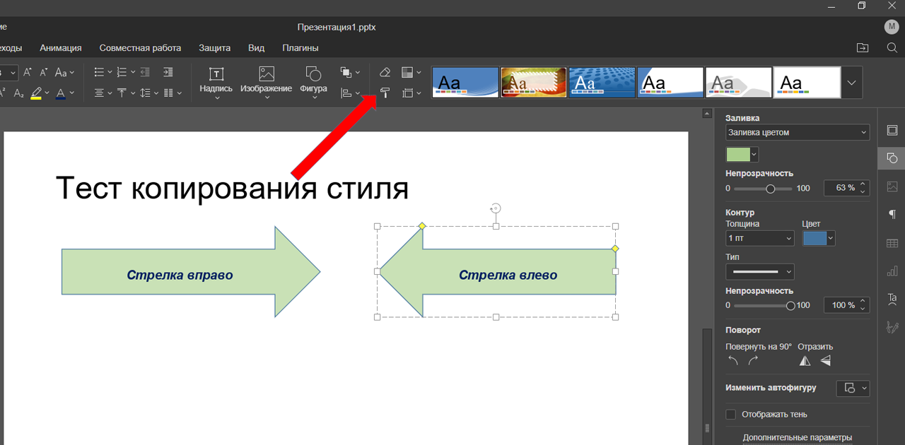Click the green fill color swatch

point(737,154)
